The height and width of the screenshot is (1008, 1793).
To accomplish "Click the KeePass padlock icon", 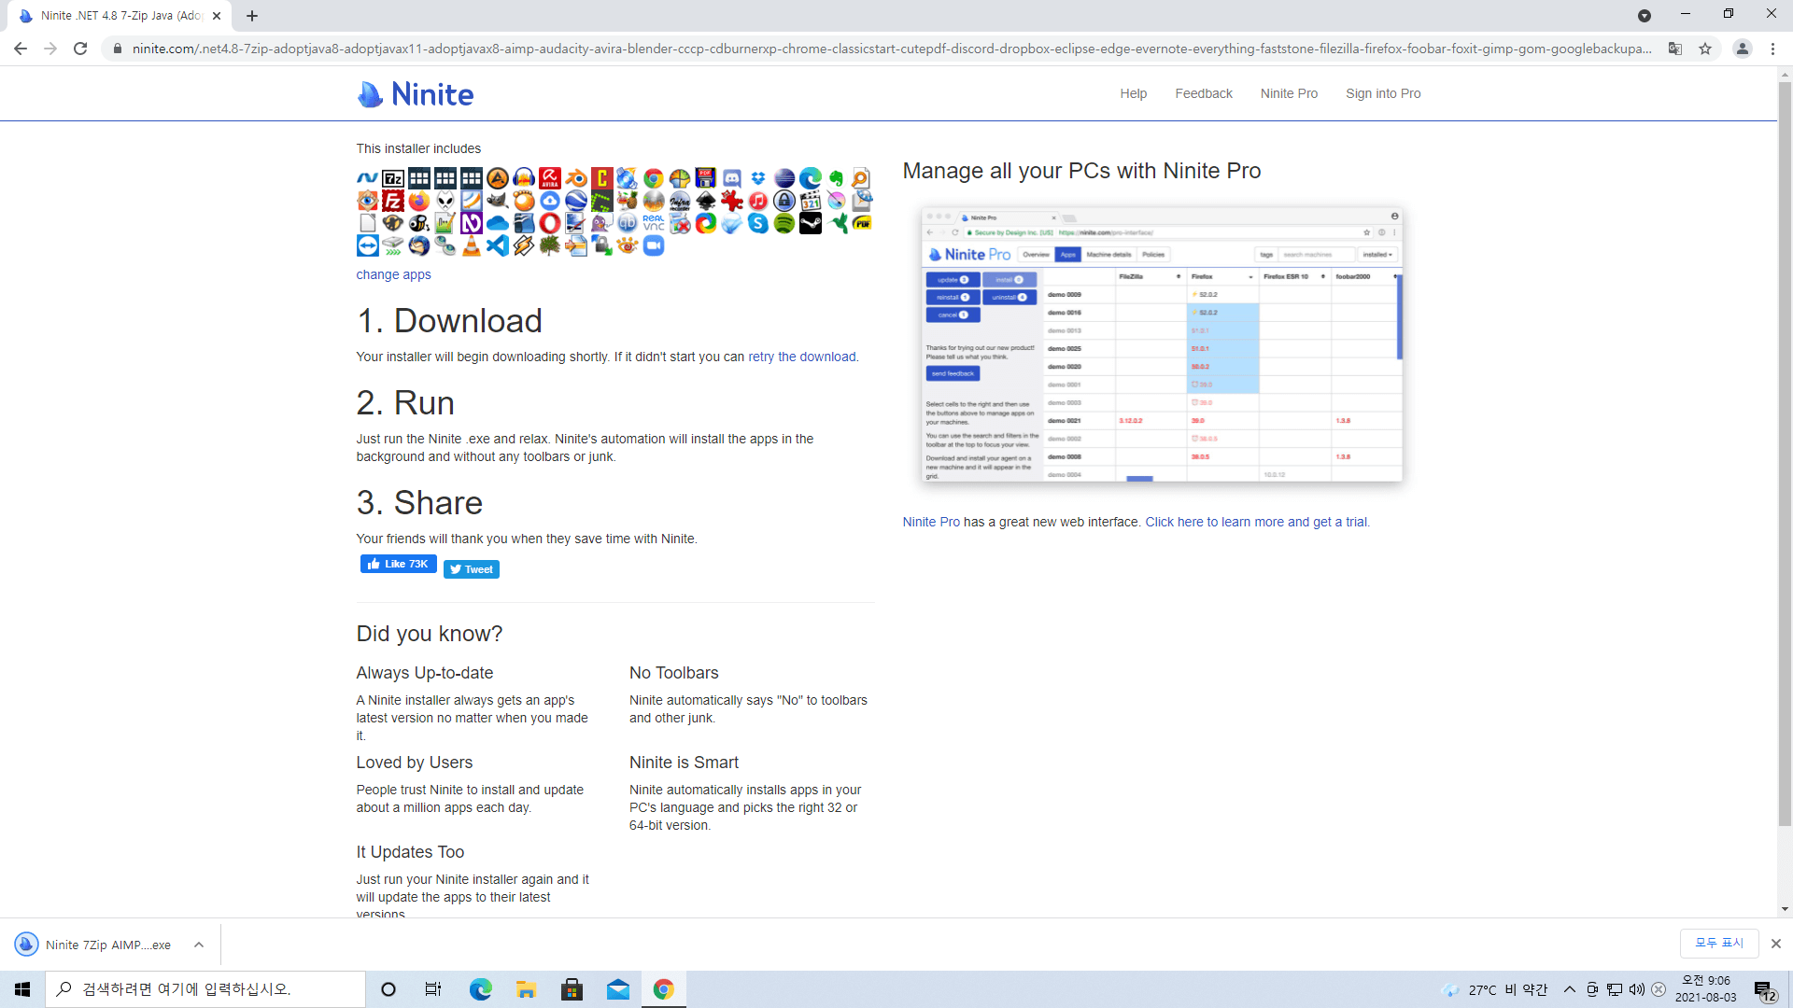I will click(784, 201).
